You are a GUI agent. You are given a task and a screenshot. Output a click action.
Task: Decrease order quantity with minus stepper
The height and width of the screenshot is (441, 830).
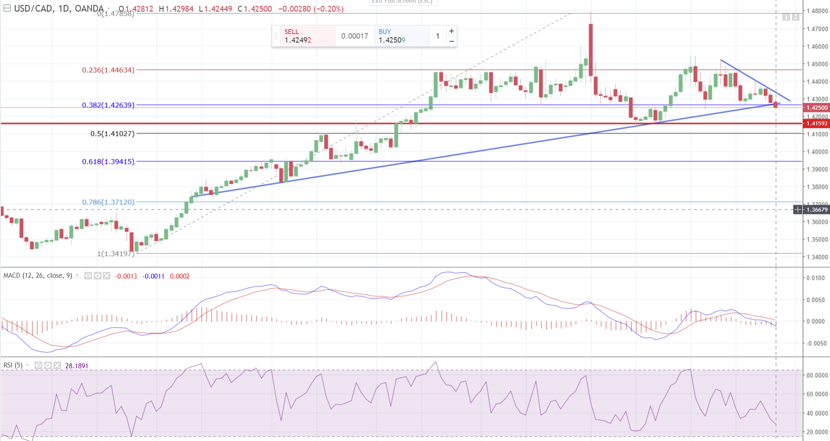[x=452, y=41]
